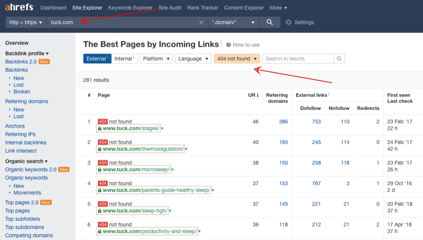Sort by Referring domains column
Viewport: 423px width, 240px height.
click(x=277, y=98)
